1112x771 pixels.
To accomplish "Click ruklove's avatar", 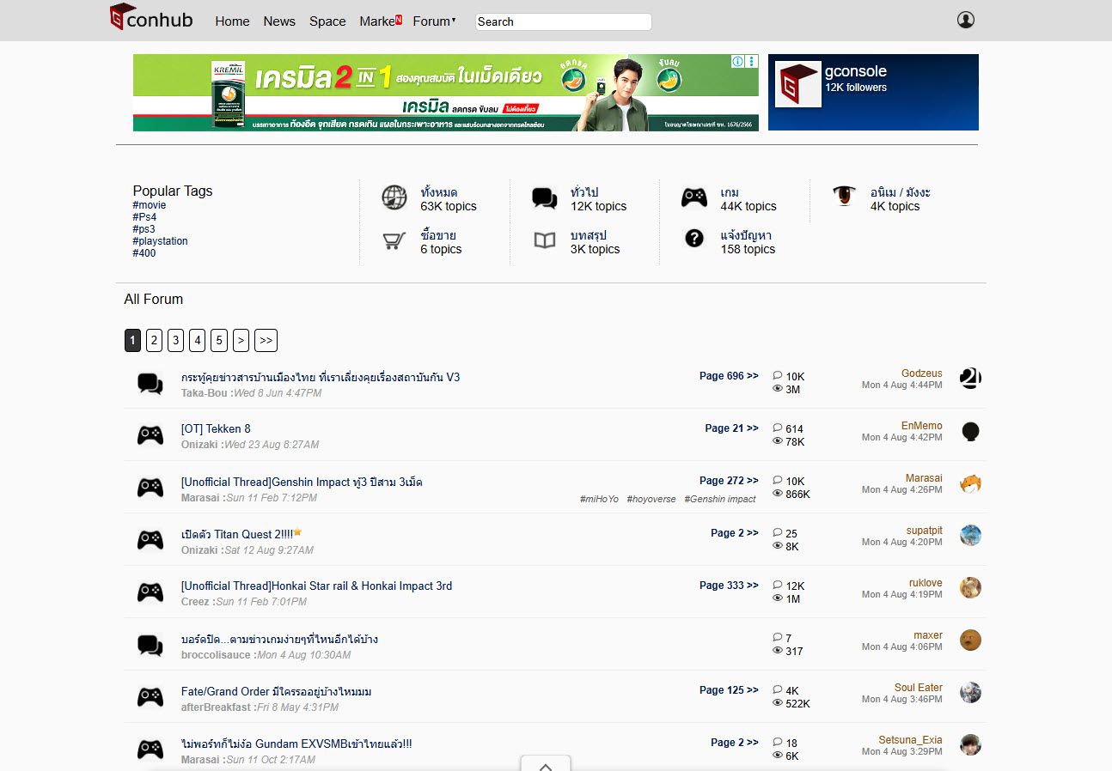I will pyautogui.click(x=970, y=588).
